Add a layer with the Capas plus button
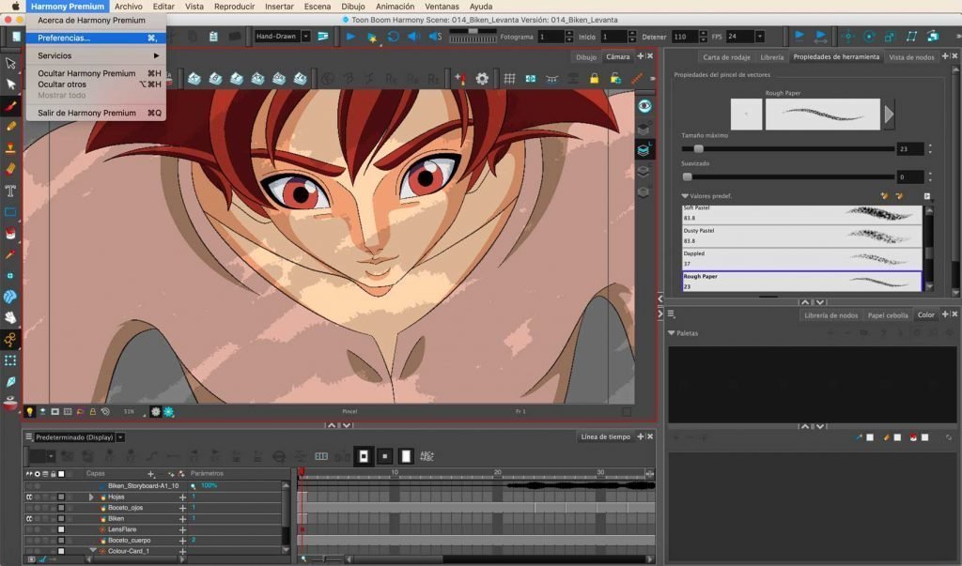The height and width of the screenshot is (566, 962). coord(150,473)
